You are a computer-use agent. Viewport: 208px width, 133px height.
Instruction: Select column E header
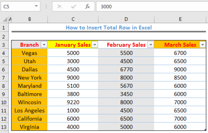pos(180,19)
